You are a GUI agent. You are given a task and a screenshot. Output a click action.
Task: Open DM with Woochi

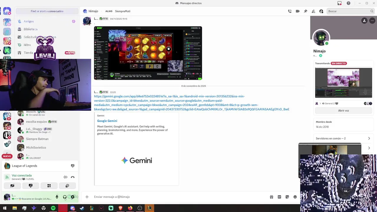pyautogui.click(x=47, y=113)
